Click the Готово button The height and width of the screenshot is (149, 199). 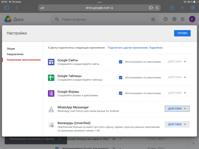182,33
